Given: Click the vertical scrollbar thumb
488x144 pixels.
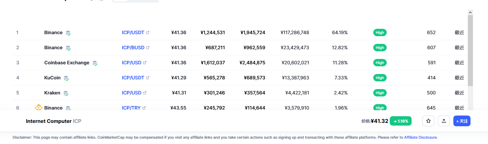Looking at the screenshot, I should click(x=470, y=51).
